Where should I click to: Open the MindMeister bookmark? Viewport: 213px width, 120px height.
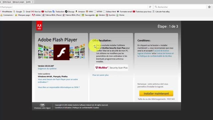pyautogui.click(x=6, y=12)
